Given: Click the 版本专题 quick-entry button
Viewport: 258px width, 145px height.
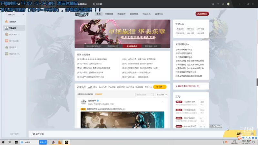Looking at the screenshot, I should coord(201,33).
